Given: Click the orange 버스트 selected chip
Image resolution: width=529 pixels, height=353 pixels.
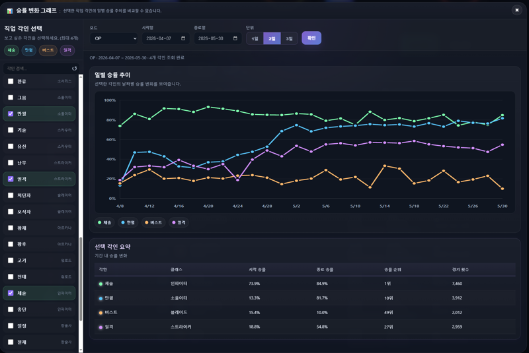Looking at the screenshot, I should (48, 50).
